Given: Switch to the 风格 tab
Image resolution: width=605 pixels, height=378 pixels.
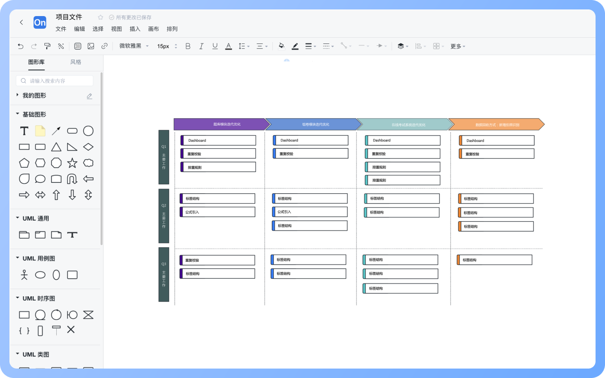Looking at the screenshot, I should (x=76, y=62).
